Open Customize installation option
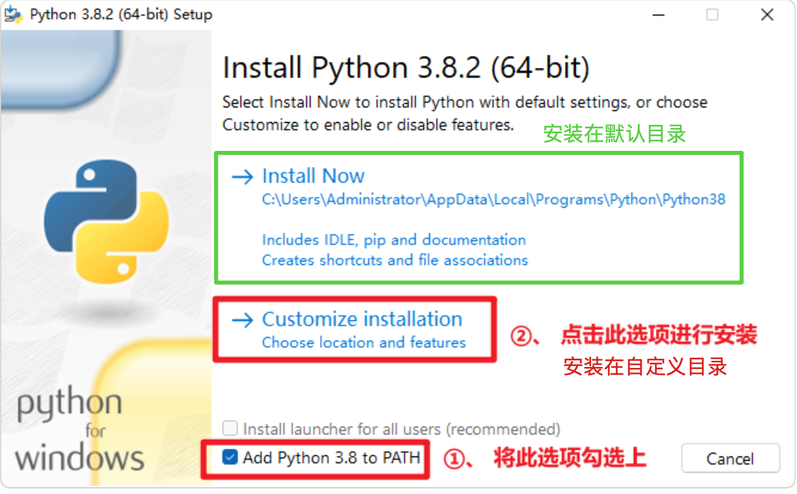797x494 pixels. (362, 320)
